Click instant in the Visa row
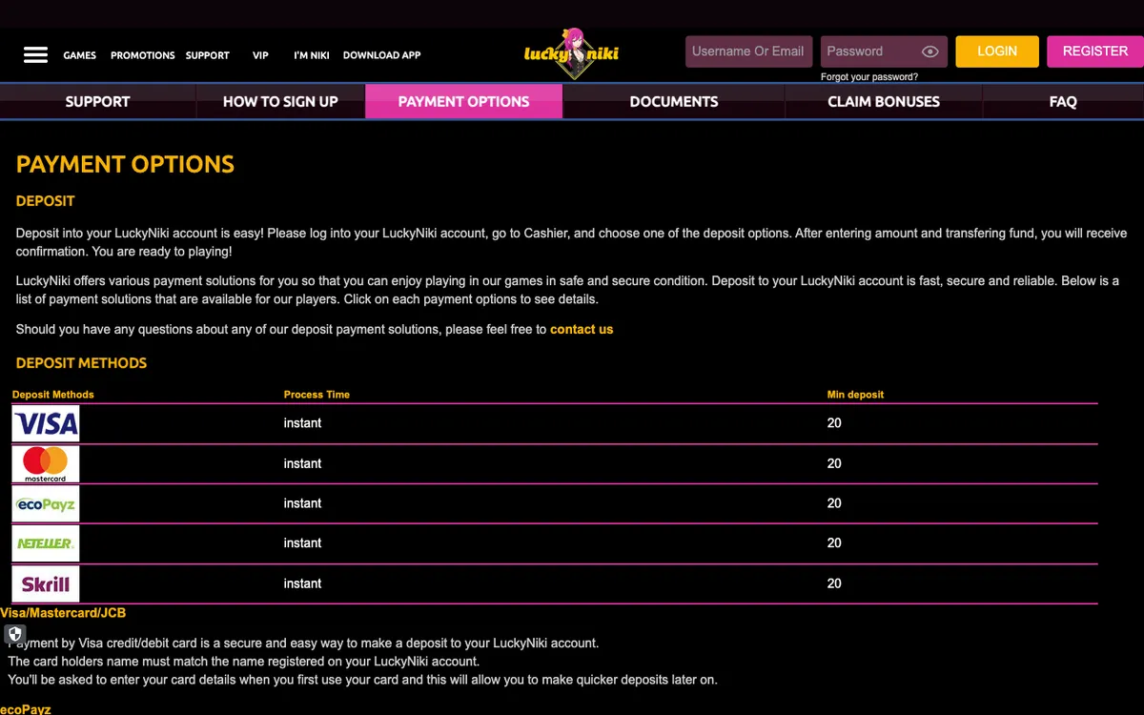 click(x=302, y=423)
